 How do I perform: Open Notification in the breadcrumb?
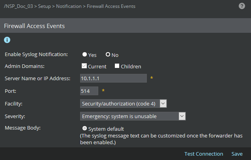tap(69, 6)
